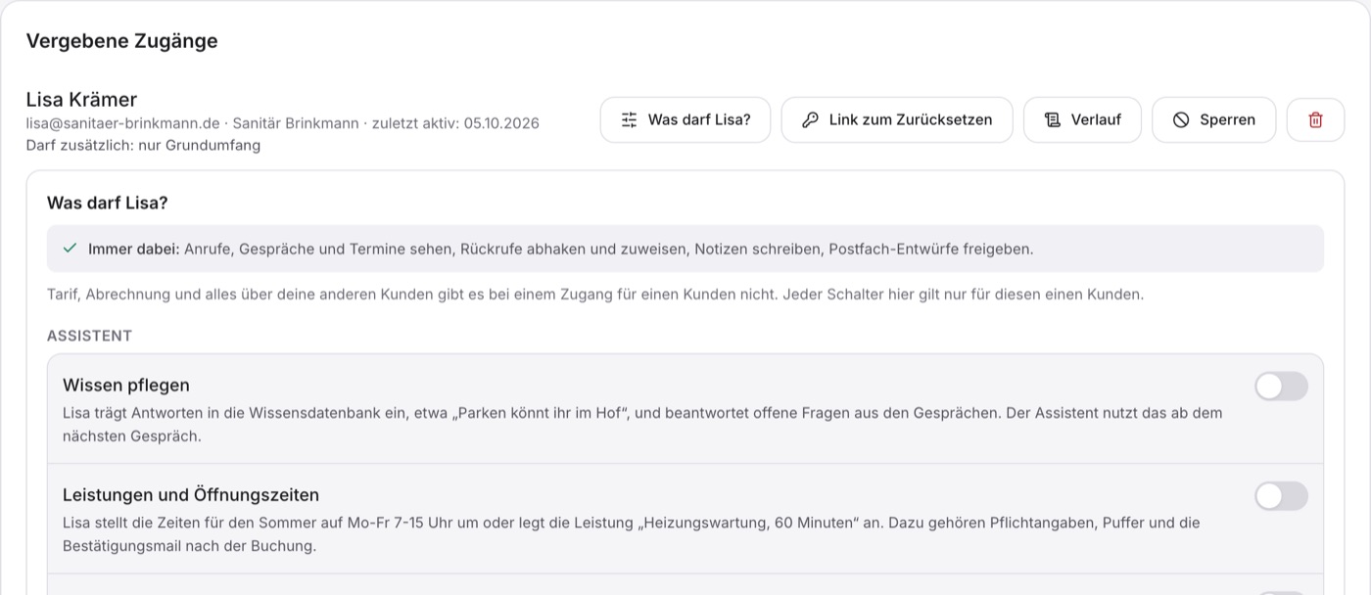Click the ban circle icon beside Sperren
The width and height of the screenshot is (1371, 595).
pos(1181,119)
